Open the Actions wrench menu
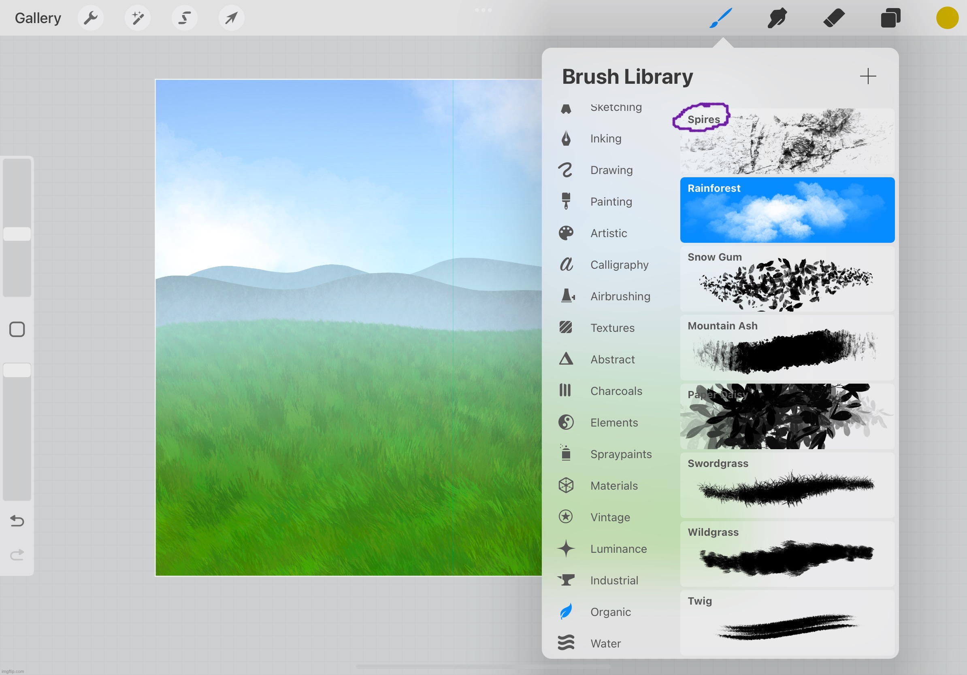This screenshot has width=967, height=675. click(91, 18)
